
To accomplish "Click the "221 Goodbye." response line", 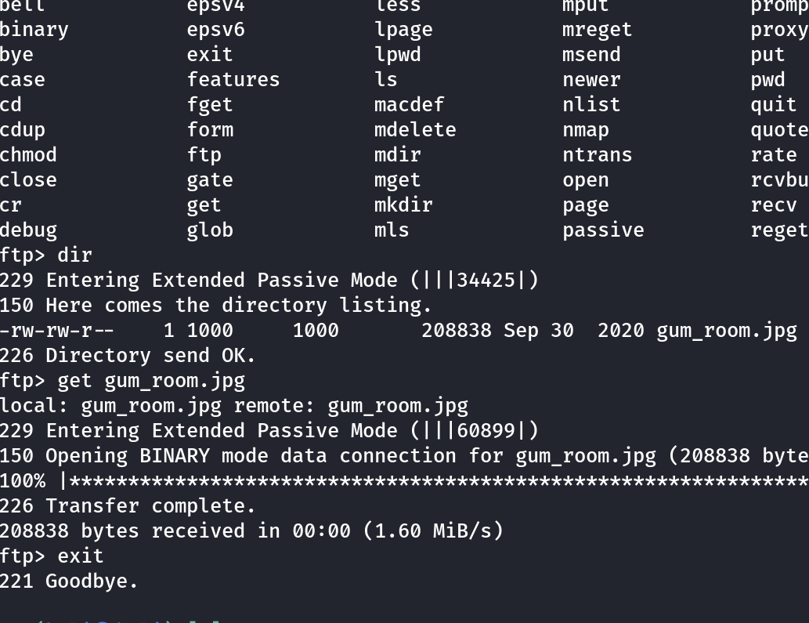I will point(69,581).
